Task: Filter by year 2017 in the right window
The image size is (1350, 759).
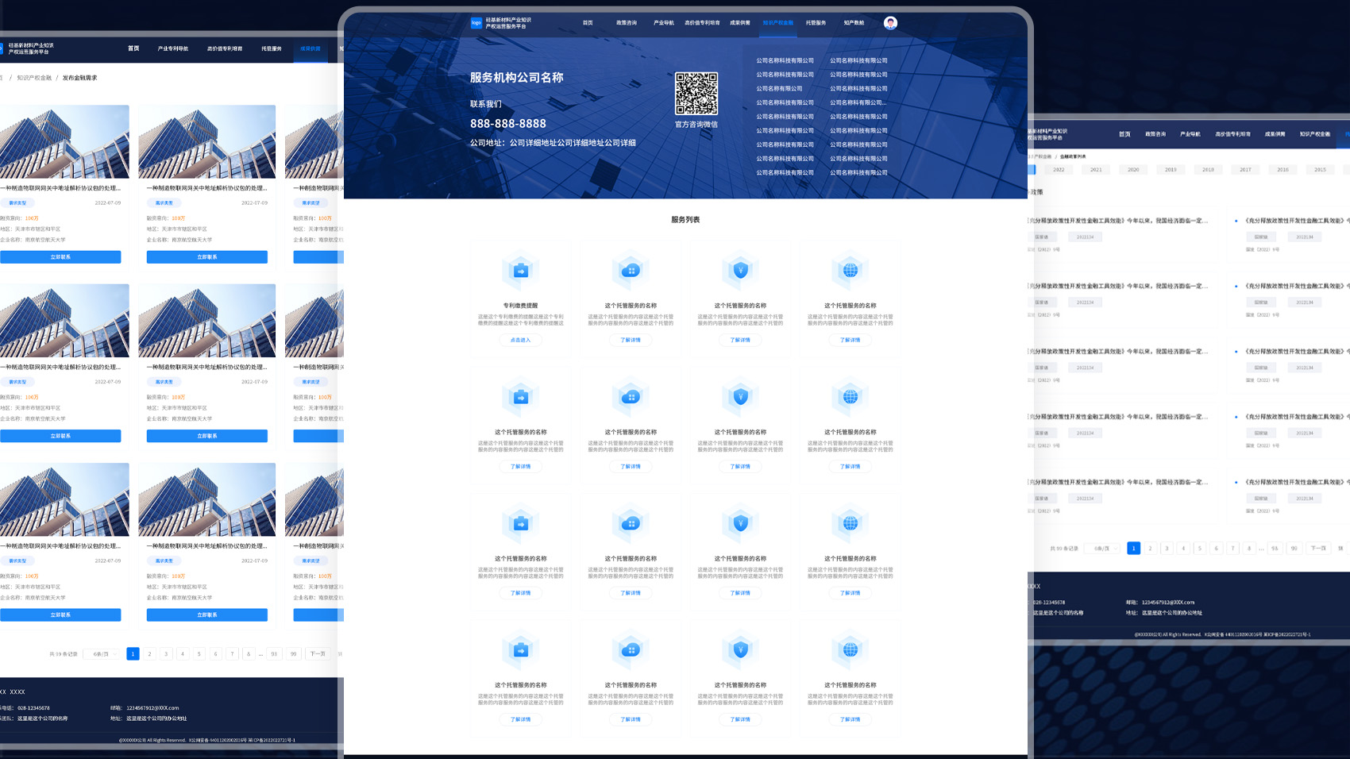Action: coord(1245,170)
